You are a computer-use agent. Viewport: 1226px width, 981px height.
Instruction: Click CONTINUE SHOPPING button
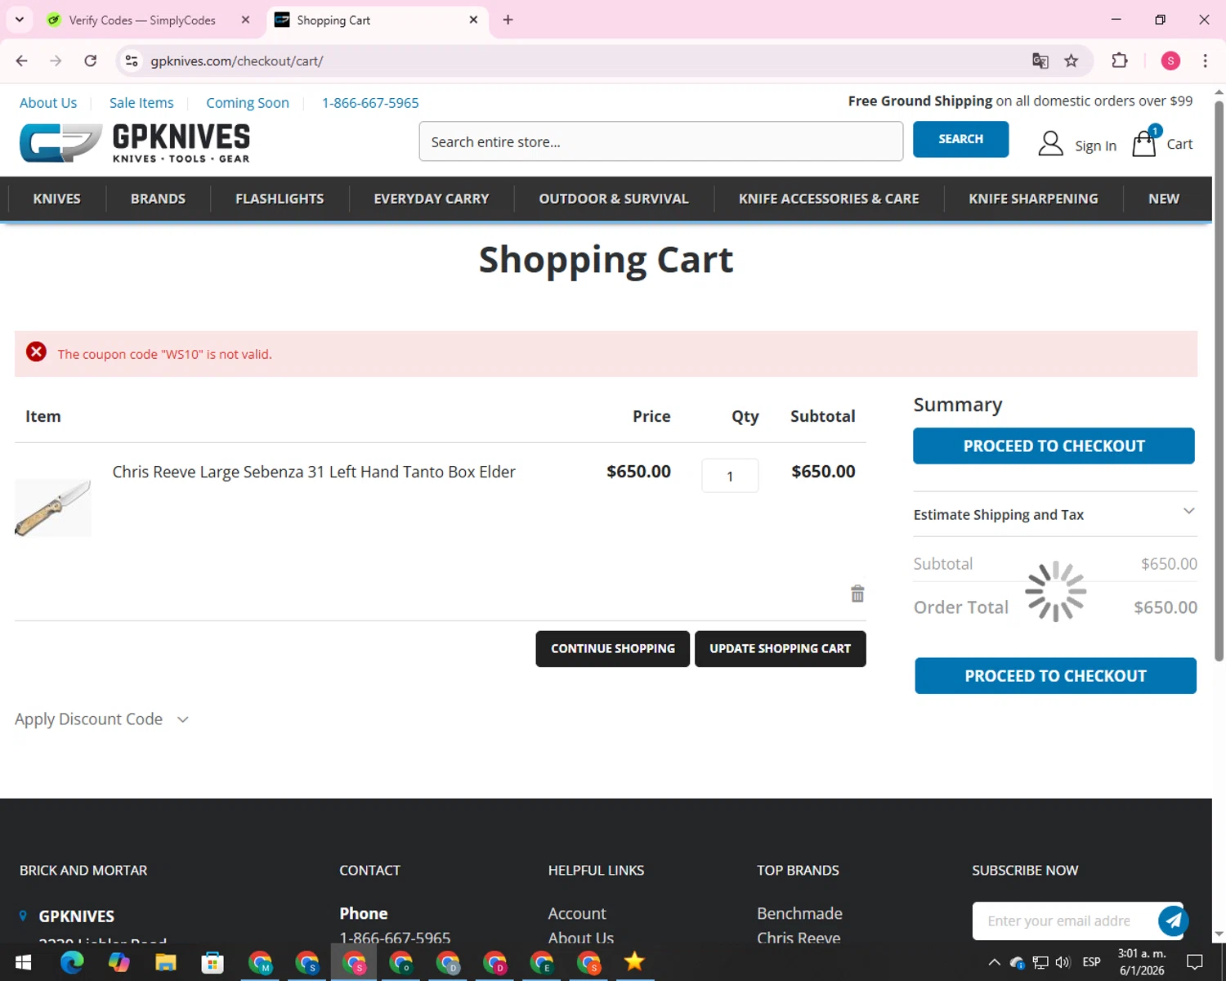[x=613, y=649]
